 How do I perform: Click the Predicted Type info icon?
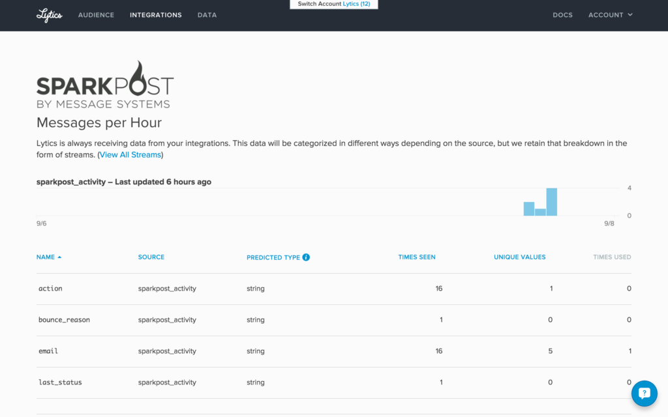point(306,257)
